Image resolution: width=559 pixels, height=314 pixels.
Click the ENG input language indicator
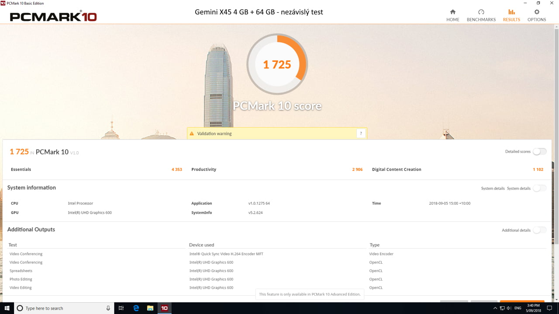point(518,308)
